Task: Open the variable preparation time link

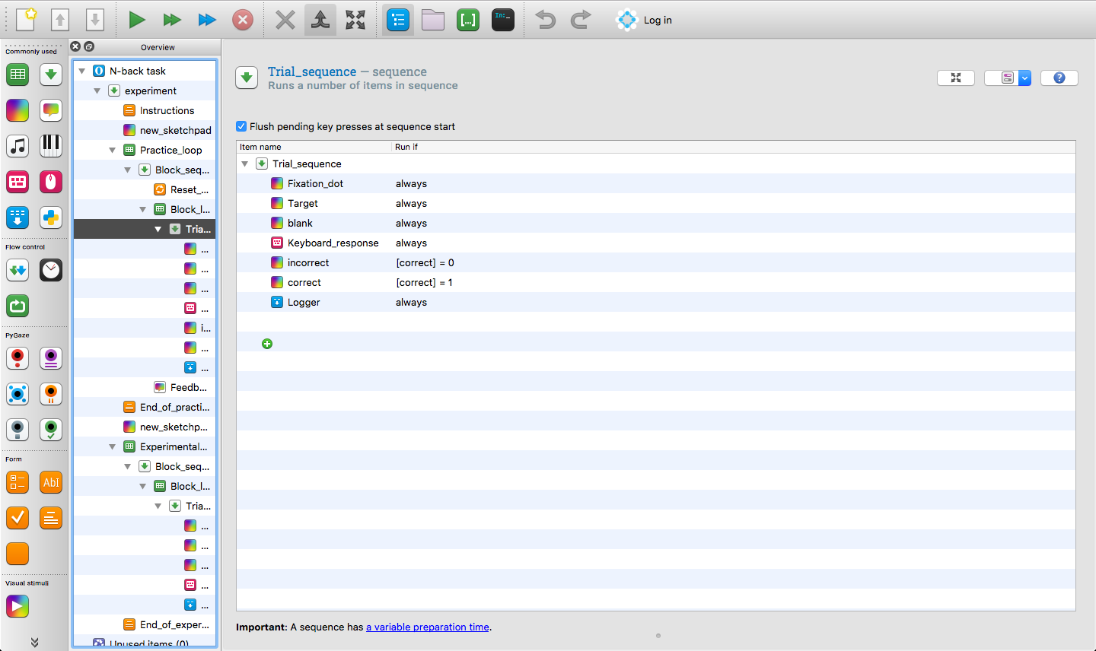Action: click(428, 627)
